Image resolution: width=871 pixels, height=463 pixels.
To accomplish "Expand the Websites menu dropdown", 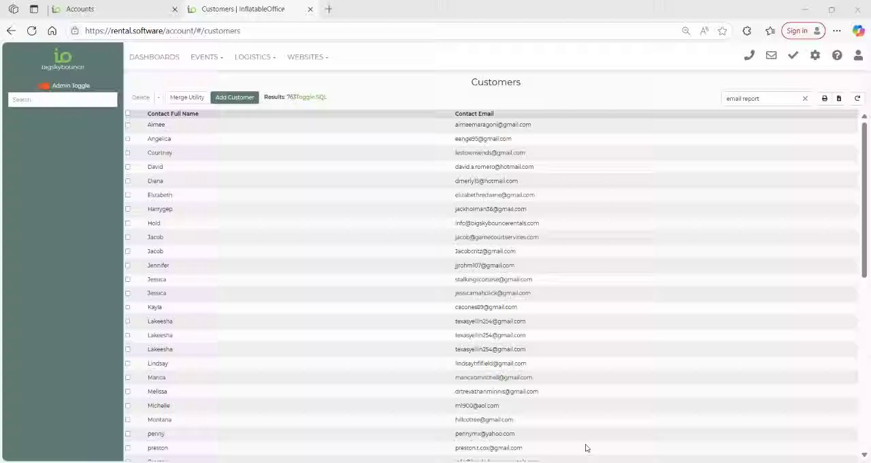I will [x=308, y=57].
